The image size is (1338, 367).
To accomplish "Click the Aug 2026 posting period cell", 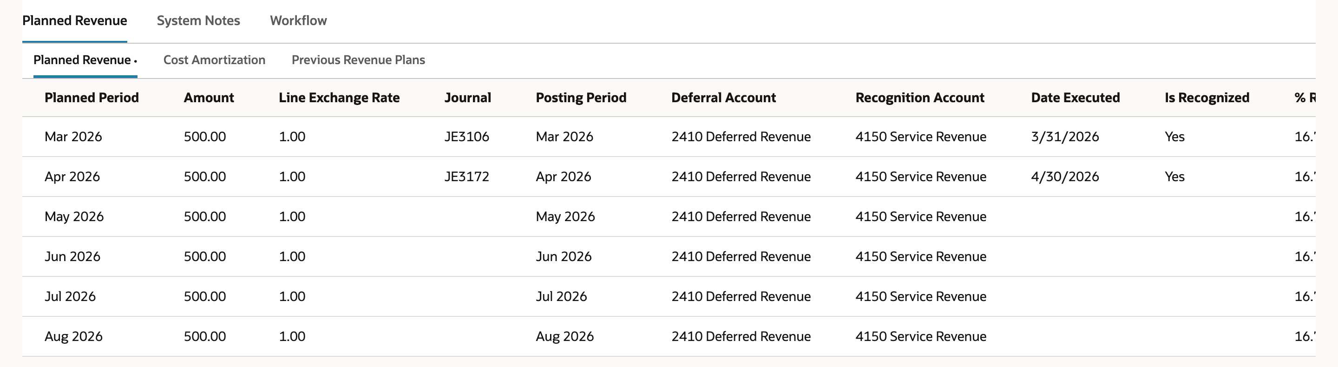I will point(564,336).
